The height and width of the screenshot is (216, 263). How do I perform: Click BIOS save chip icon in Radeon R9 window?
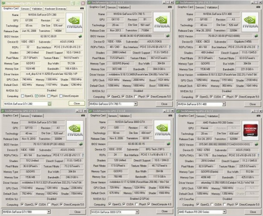tap(256, 144)
